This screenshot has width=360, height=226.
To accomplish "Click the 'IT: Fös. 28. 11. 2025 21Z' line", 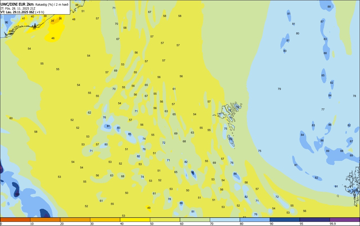I will (x=18, y=8).
